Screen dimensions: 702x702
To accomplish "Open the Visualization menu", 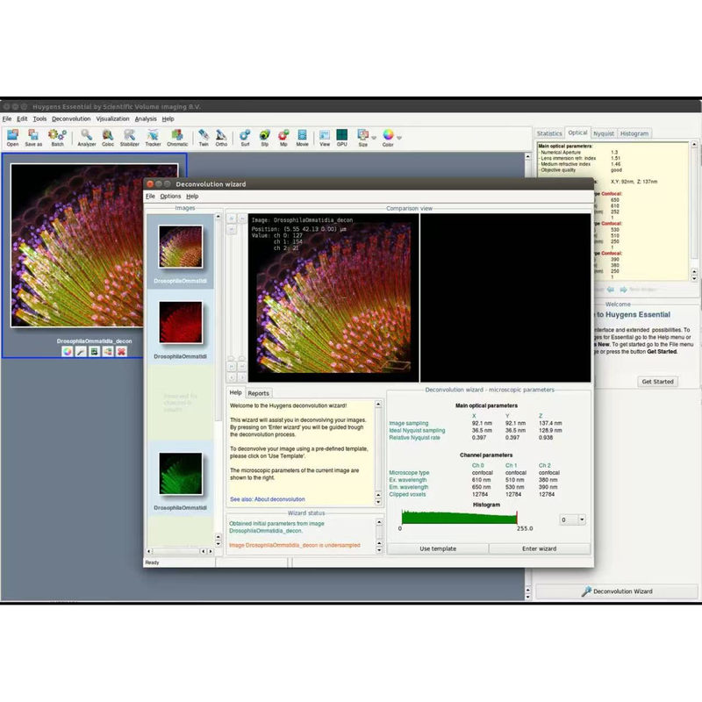I will tap(112, 119).
